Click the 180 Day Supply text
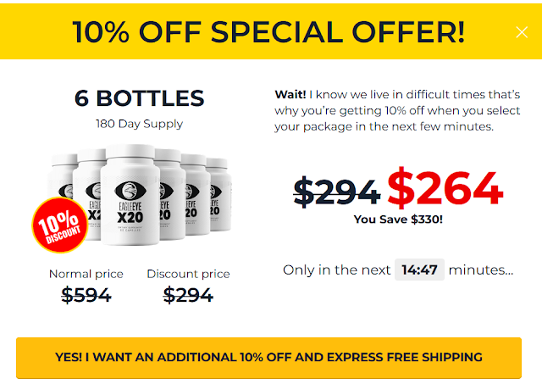 pos(139,124)
